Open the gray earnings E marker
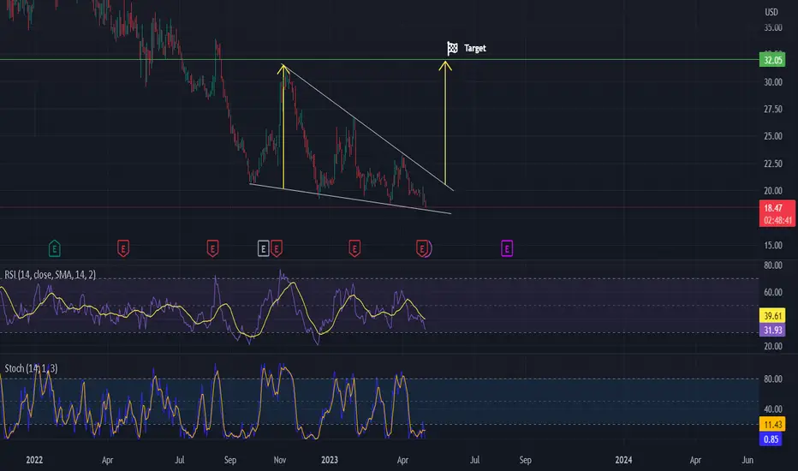Image resolution: width=798 pixels, height=471 pixels. (x=263, y=248)
